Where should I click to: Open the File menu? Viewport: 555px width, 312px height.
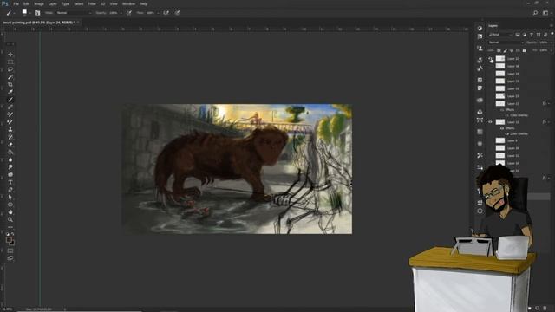[x=16, y=3]
